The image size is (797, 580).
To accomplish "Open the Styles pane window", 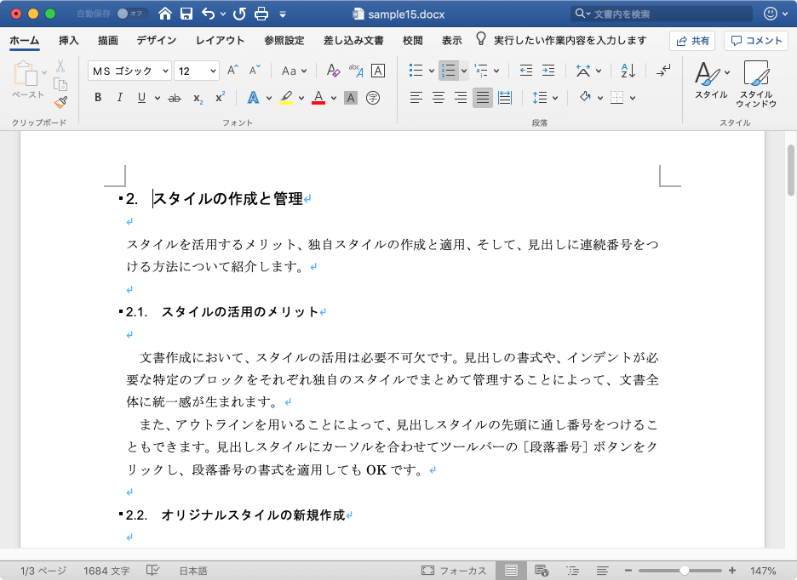I will pos(756,83).
